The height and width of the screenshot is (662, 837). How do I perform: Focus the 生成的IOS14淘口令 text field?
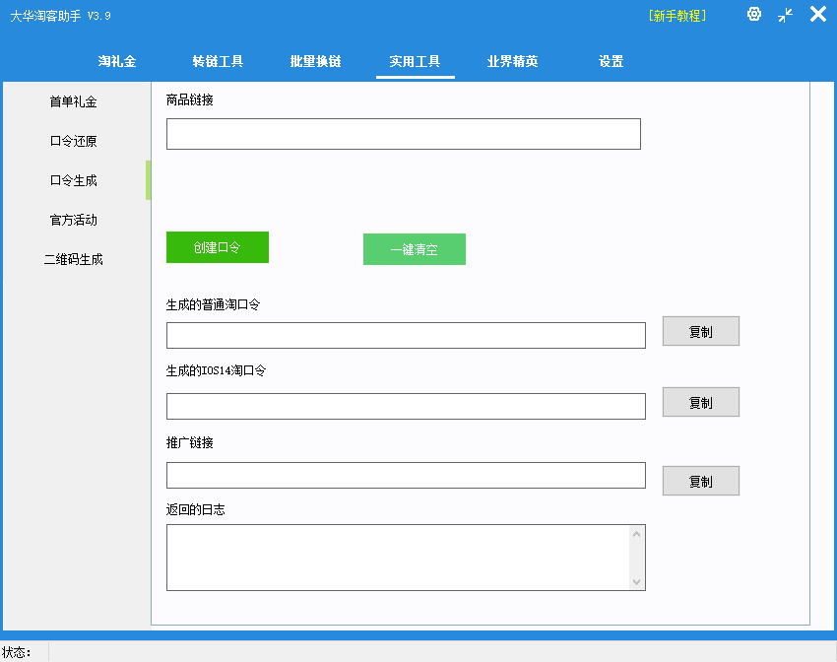click(x=406, y=406)
